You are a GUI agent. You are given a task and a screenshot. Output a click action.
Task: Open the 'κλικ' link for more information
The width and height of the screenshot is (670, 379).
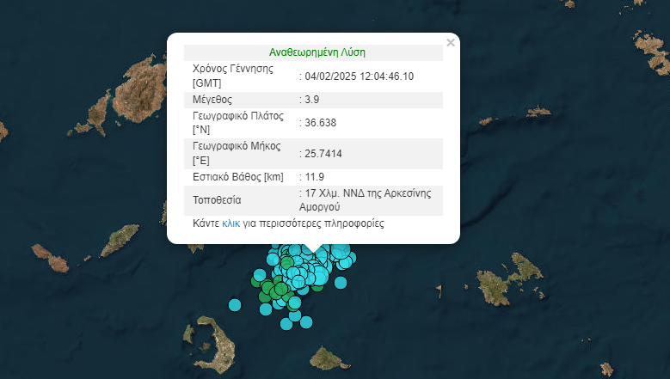231,223
